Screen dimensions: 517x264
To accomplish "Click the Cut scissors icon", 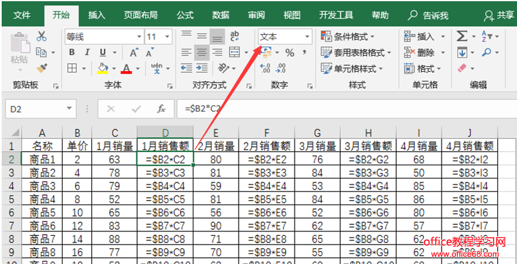I will [41, 36].
